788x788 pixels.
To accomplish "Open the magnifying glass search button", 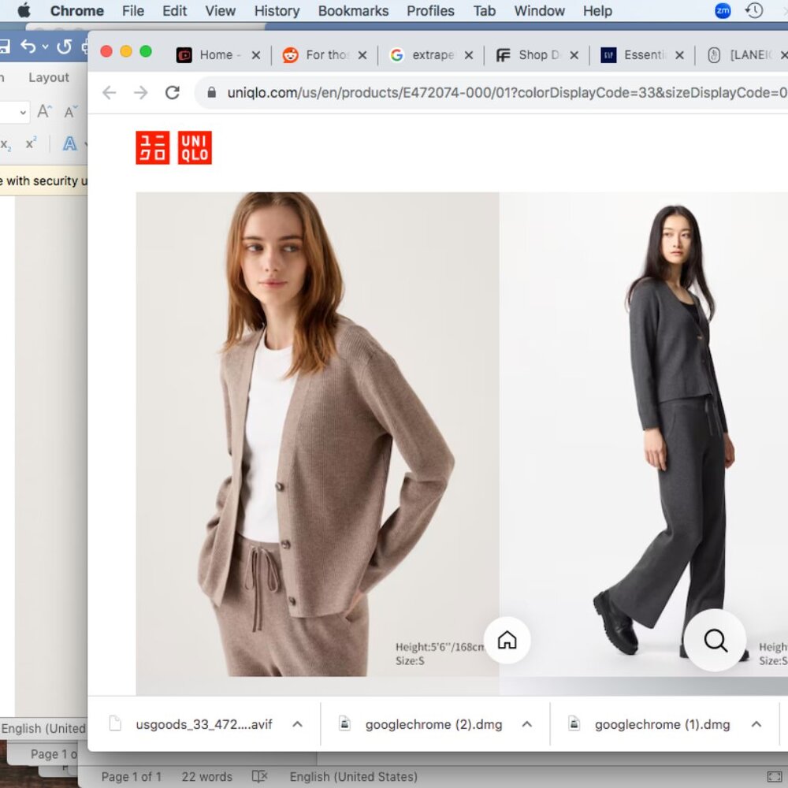I will point(715,640).
